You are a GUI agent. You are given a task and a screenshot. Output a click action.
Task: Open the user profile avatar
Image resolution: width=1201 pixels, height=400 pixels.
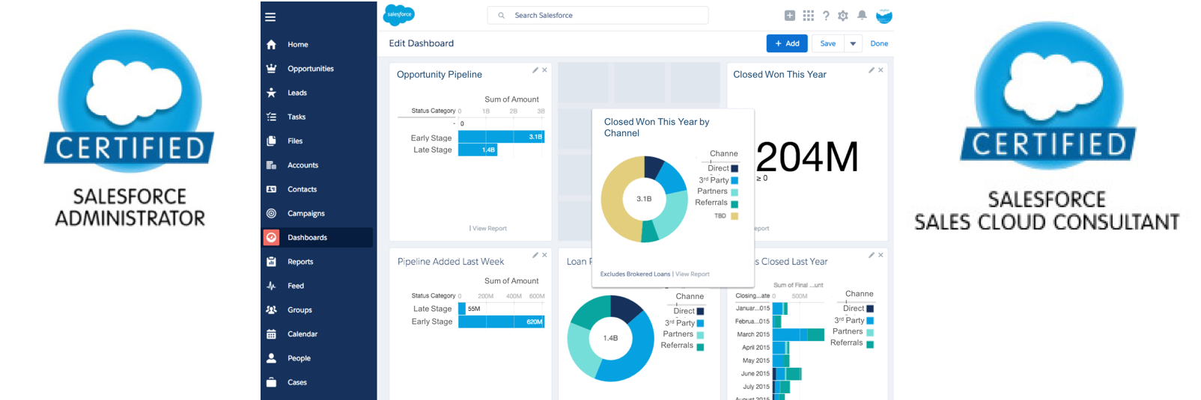click(x=884, y=16)
